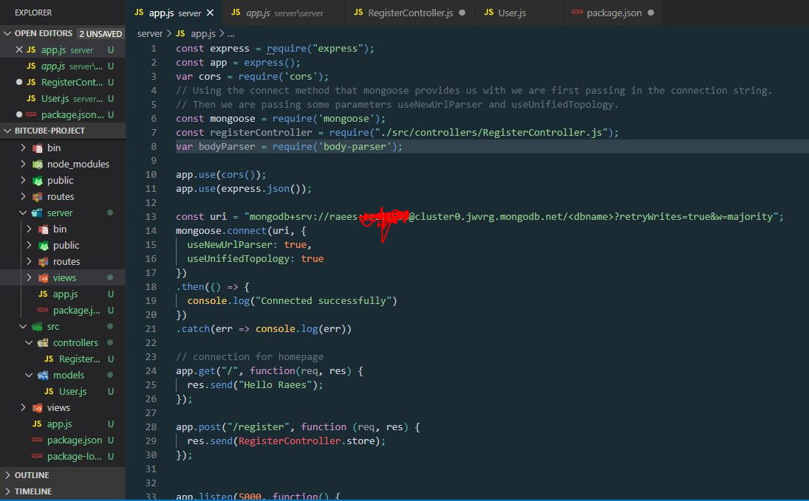Click app.js in the breadcrumb path

pos(202,33)
